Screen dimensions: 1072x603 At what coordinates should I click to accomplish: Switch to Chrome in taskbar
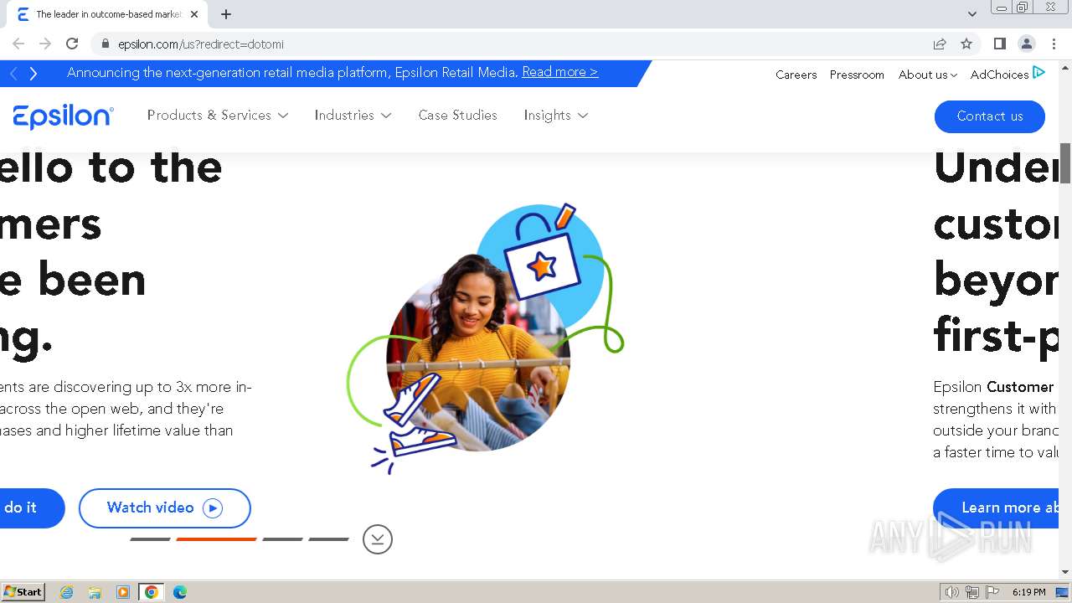(151, 592)
